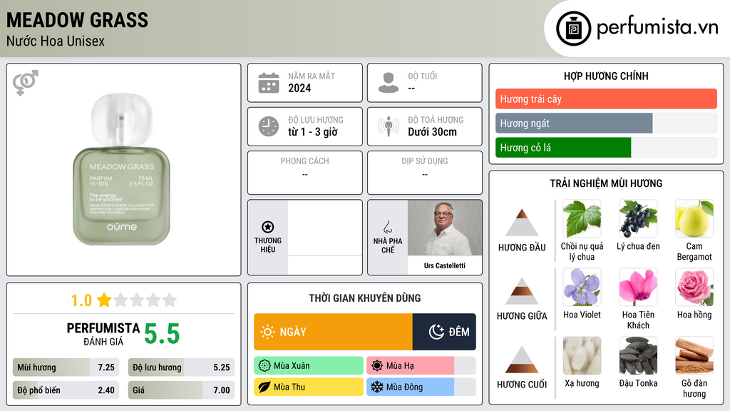The height and width of the screenshot is (411, 730).
Task: Click the từ 1 - 3 giờ value
Action: point(312,132)
